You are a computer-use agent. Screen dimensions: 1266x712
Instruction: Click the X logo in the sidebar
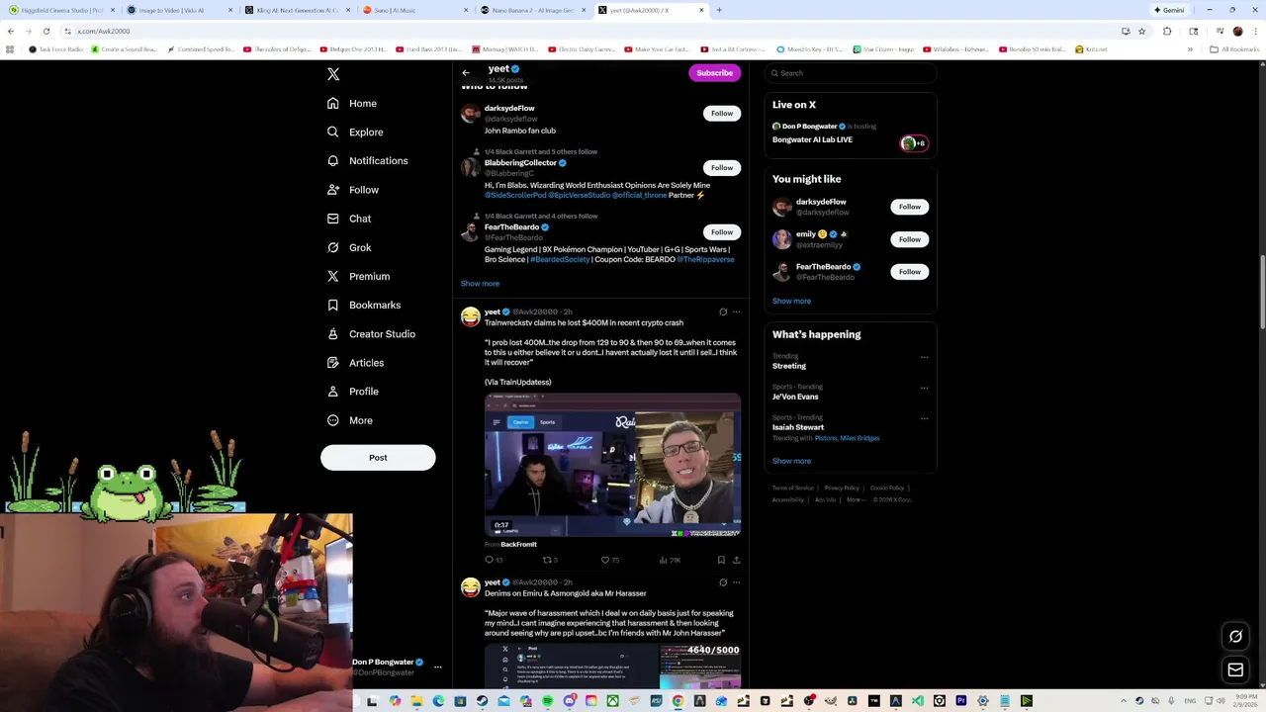click(333, 74)
